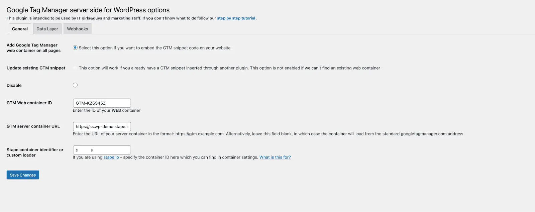Click the 'Disable' label text
This screenshot has height=212, width=535.
tap(14, 85)
